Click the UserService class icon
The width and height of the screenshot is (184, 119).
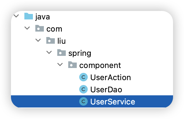click(83, 101)
